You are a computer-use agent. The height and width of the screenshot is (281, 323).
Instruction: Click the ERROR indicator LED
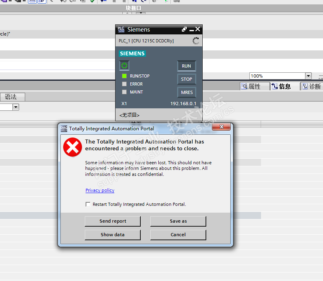pyautogui.click(x=124, y=84)
